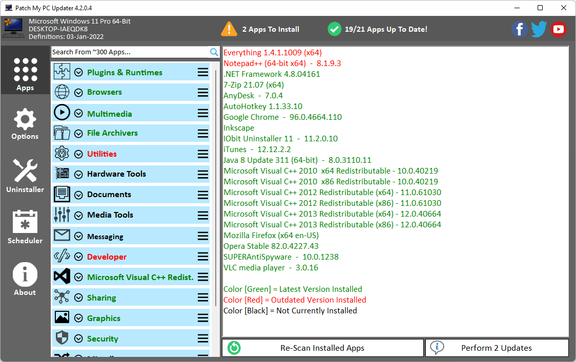Click the Developer category label
The height and width of the screenshot is (362, 576).
click(x=107, y=257)
